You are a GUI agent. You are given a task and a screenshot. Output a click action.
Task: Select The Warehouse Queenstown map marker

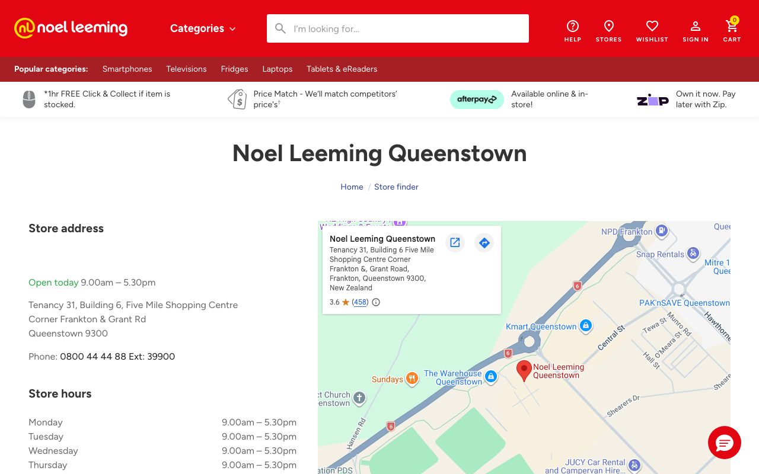[x=491, y=376]
